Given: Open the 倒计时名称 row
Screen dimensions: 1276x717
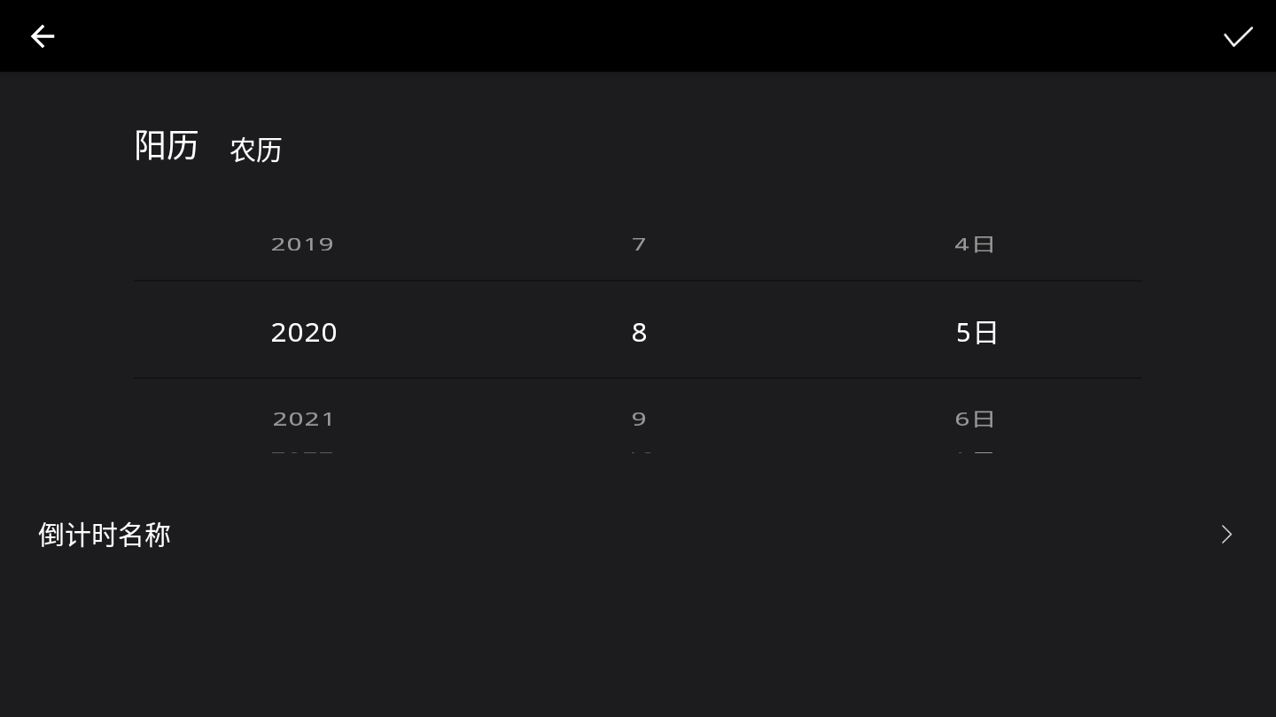Looking at the screenshot, I should [105, 535].
